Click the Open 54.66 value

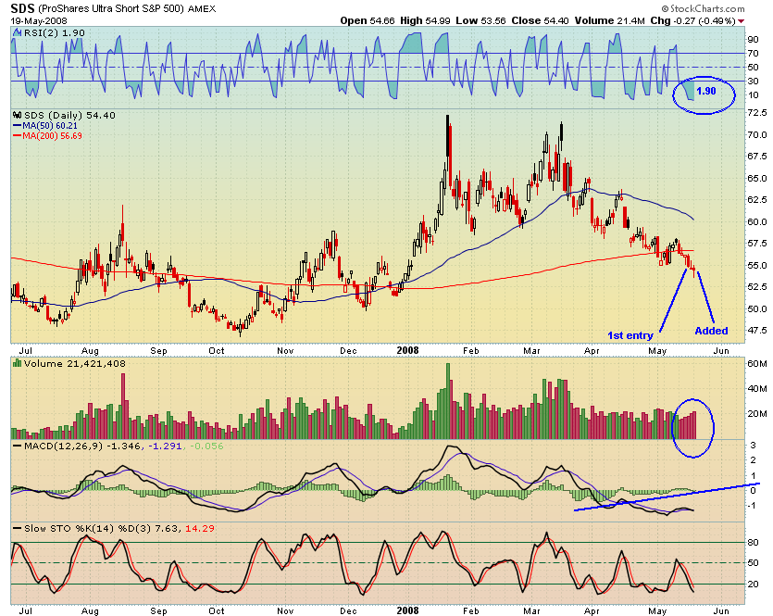(368, 20)
